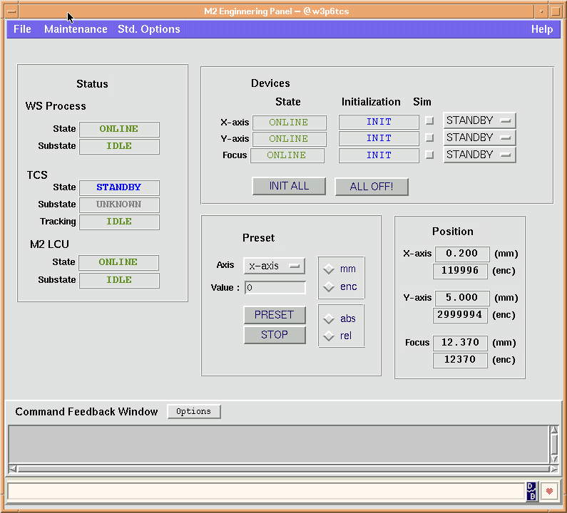Click Focus device State ONLINE field

click(x=287, y=156)
